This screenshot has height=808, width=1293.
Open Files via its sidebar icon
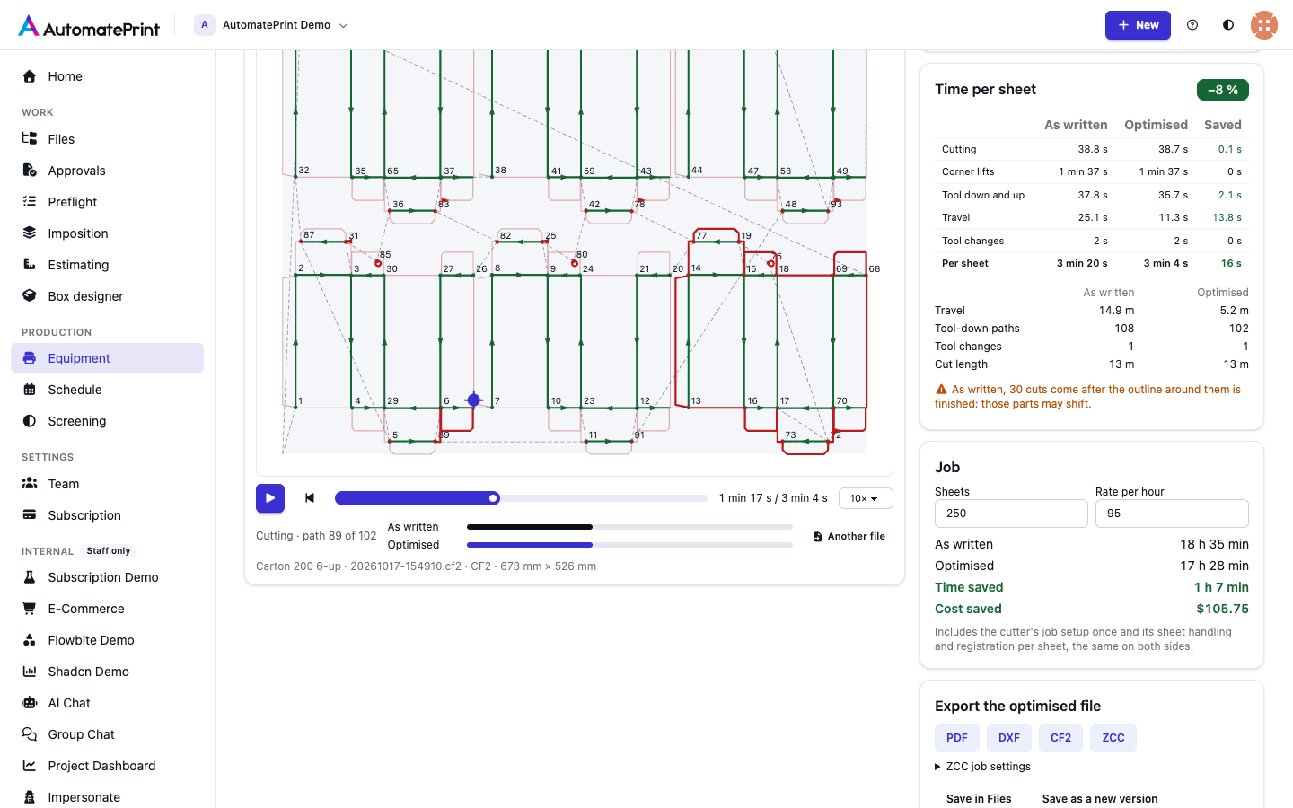click(30, 139)
